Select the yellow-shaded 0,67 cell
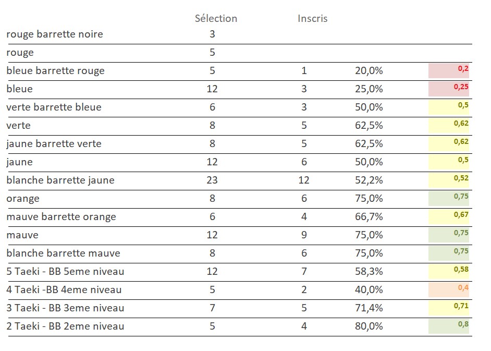This screenshot has width=491, height=351. click(449, 216)
